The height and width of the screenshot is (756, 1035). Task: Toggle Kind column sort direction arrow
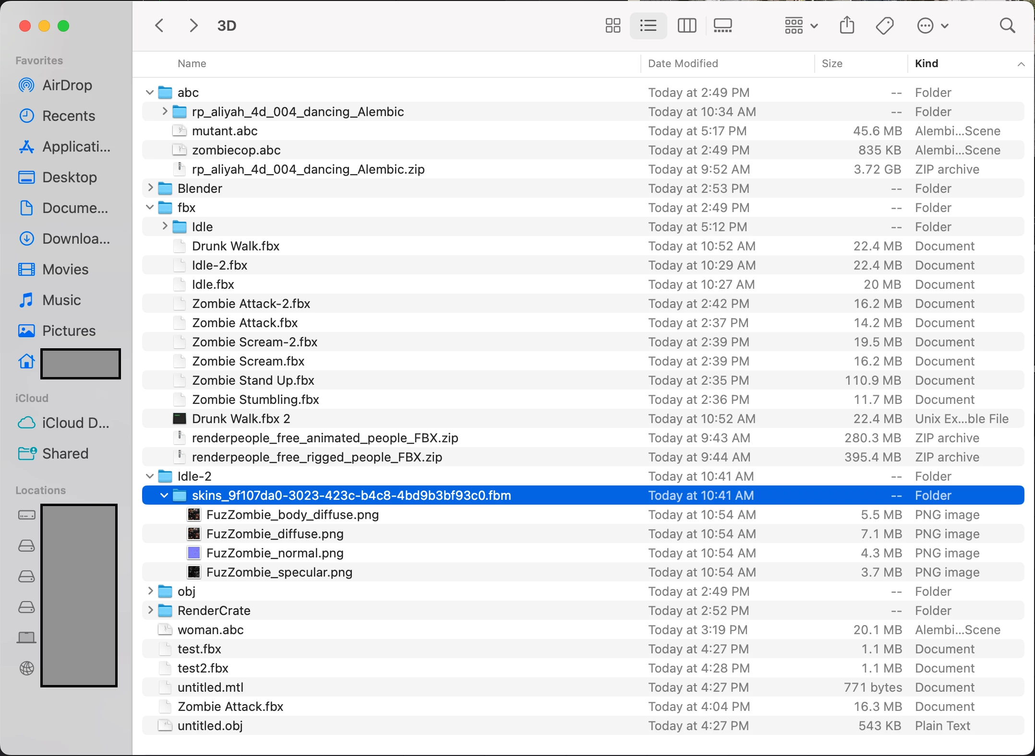tap(1021, 64)
